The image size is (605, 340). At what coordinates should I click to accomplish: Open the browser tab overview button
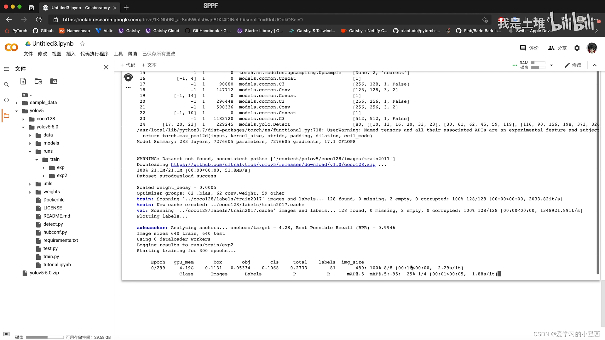click(x=31, y=8)
